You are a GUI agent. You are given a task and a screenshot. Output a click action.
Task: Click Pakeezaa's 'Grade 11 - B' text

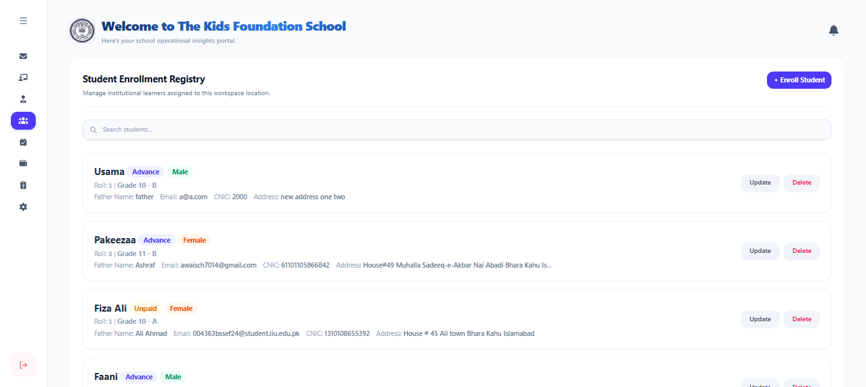pyautogui.click(x=137, y=254)
